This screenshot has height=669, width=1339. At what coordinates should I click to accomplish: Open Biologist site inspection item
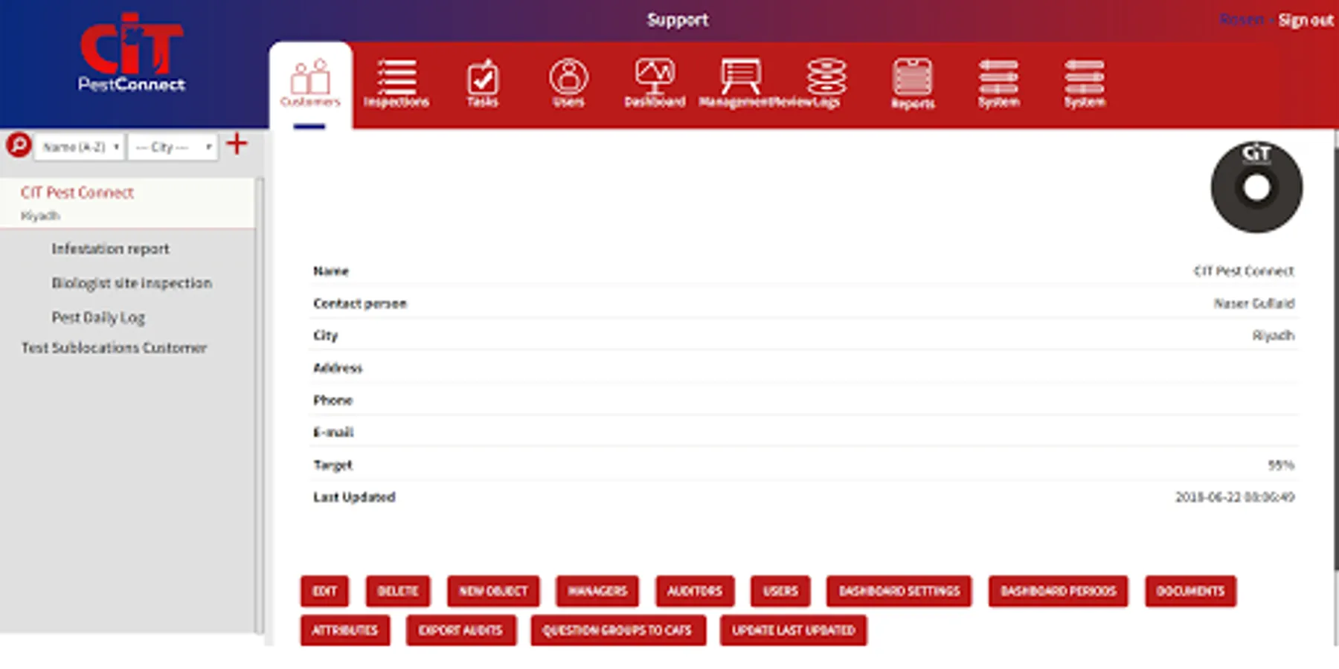(132, 283)
